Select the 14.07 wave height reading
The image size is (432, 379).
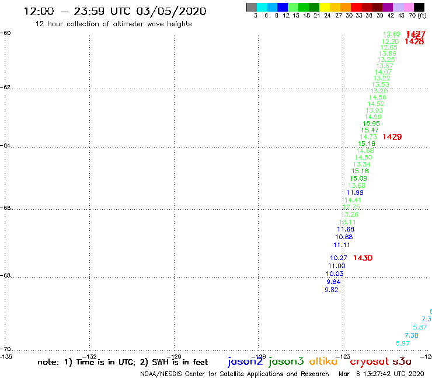383,72
